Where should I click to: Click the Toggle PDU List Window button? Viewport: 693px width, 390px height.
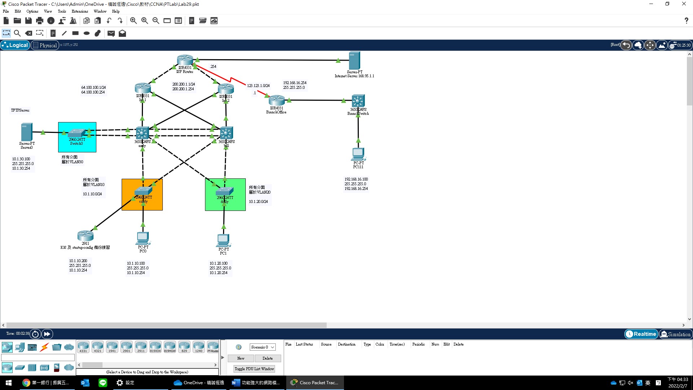(254, 369)
